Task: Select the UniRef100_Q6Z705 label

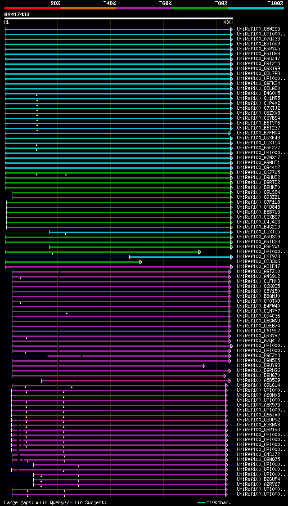Action: click(x=258, y=172)
